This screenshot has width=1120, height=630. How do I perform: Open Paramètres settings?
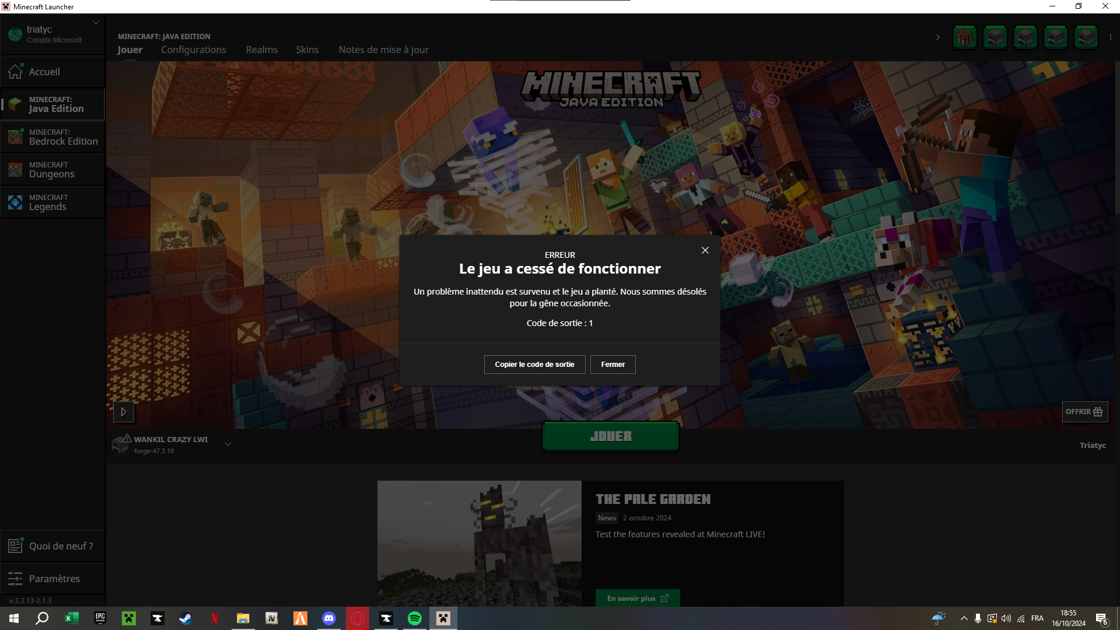point(52,579)
